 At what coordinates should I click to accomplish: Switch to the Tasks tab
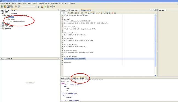(68, 78)
